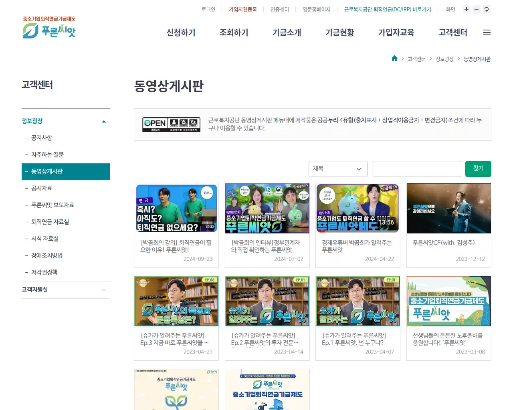Click the 로그인 link
This screenshot has height=410, width=513.
[x=208, y=9]
